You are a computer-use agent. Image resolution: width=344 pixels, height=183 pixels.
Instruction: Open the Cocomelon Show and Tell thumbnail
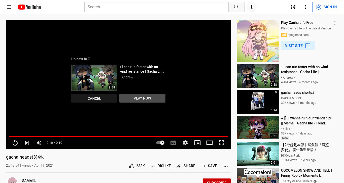tap(258, 175)
